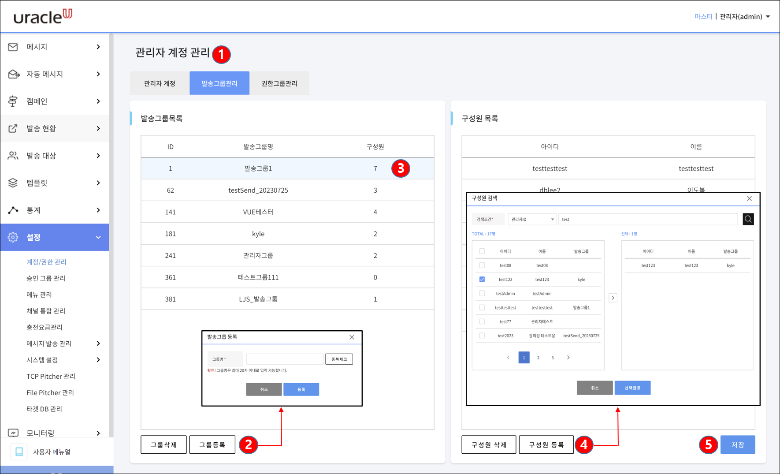780x474 pixels.
Task: Check the test2023 row checkbox
Action: click(x=482, y=336)
